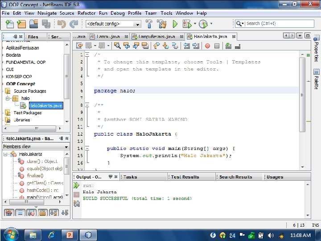Screen dimensions: 321x241
Task: Toggle Show Inherited Members filter in Navigator
Action: pyautogui.click(x=8, y=212)
